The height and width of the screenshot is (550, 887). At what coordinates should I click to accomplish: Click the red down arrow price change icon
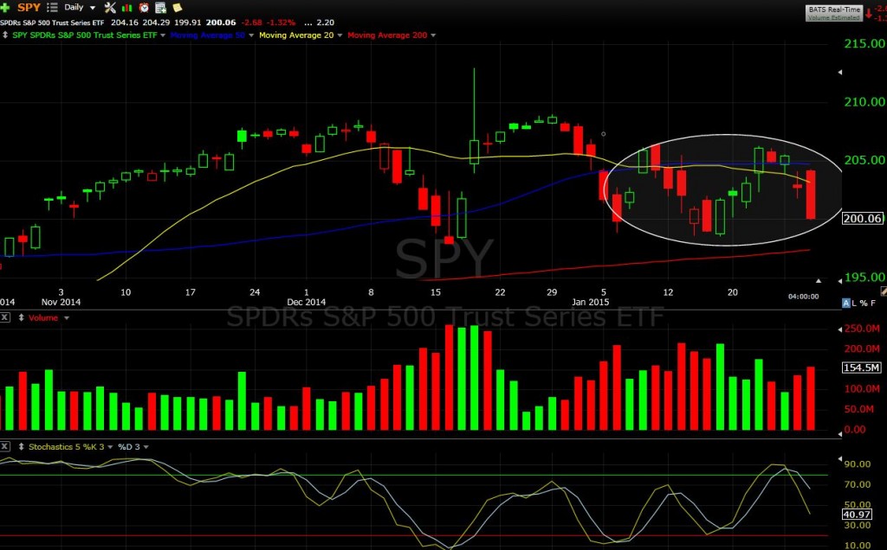[868, 13]
